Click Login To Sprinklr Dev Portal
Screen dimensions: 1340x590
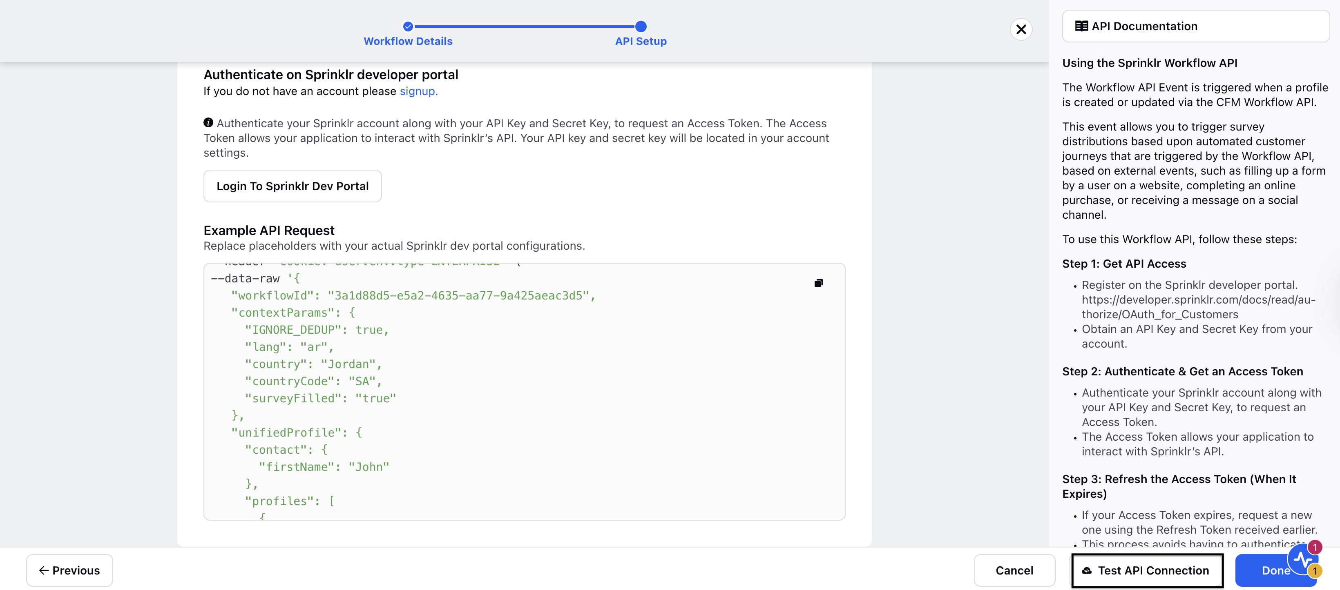pos(293,186)
